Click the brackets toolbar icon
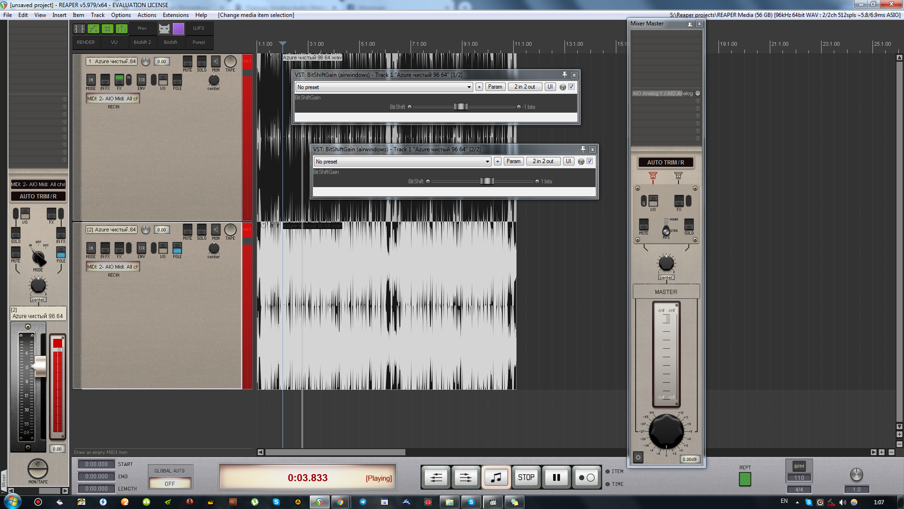904x509 pixels. [80, 29]
